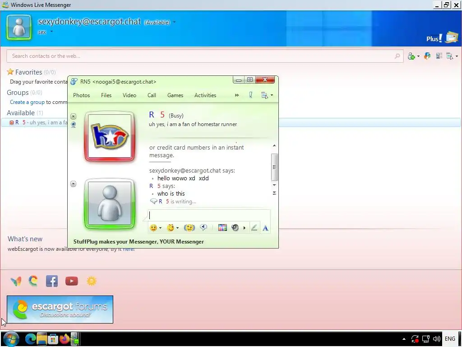462x347 pixels.
Task: Open the Call menu in chat window
Action: coord(152,95)
